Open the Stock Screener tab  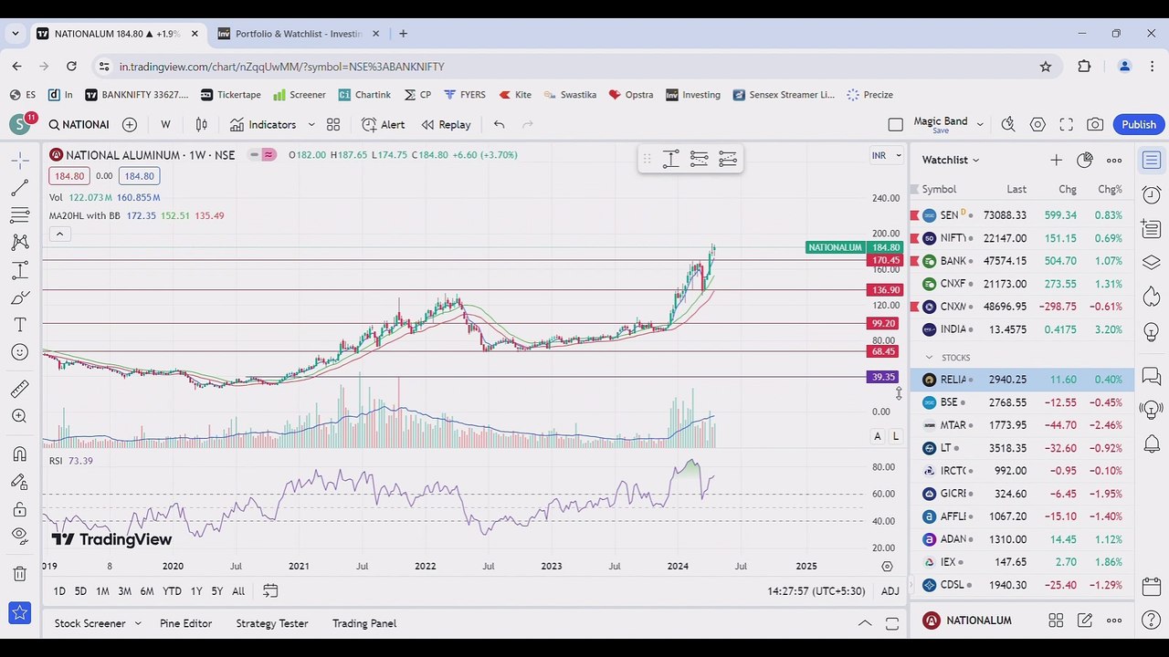(x=90, y=623)
